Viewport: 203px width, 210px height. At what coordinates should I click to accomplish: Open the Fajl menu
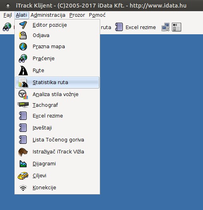tap(8, 15)
